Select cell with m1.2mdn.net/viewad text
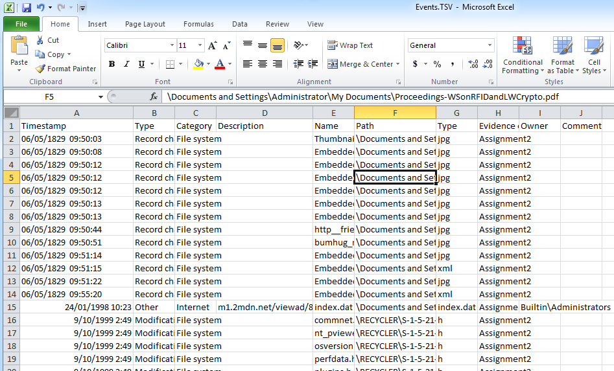The width and height of the screenshot is (614, 371). [265, 308]
